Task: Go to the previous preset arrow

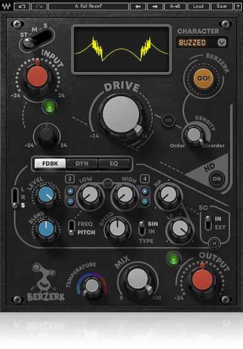Action: pos(138,7)
